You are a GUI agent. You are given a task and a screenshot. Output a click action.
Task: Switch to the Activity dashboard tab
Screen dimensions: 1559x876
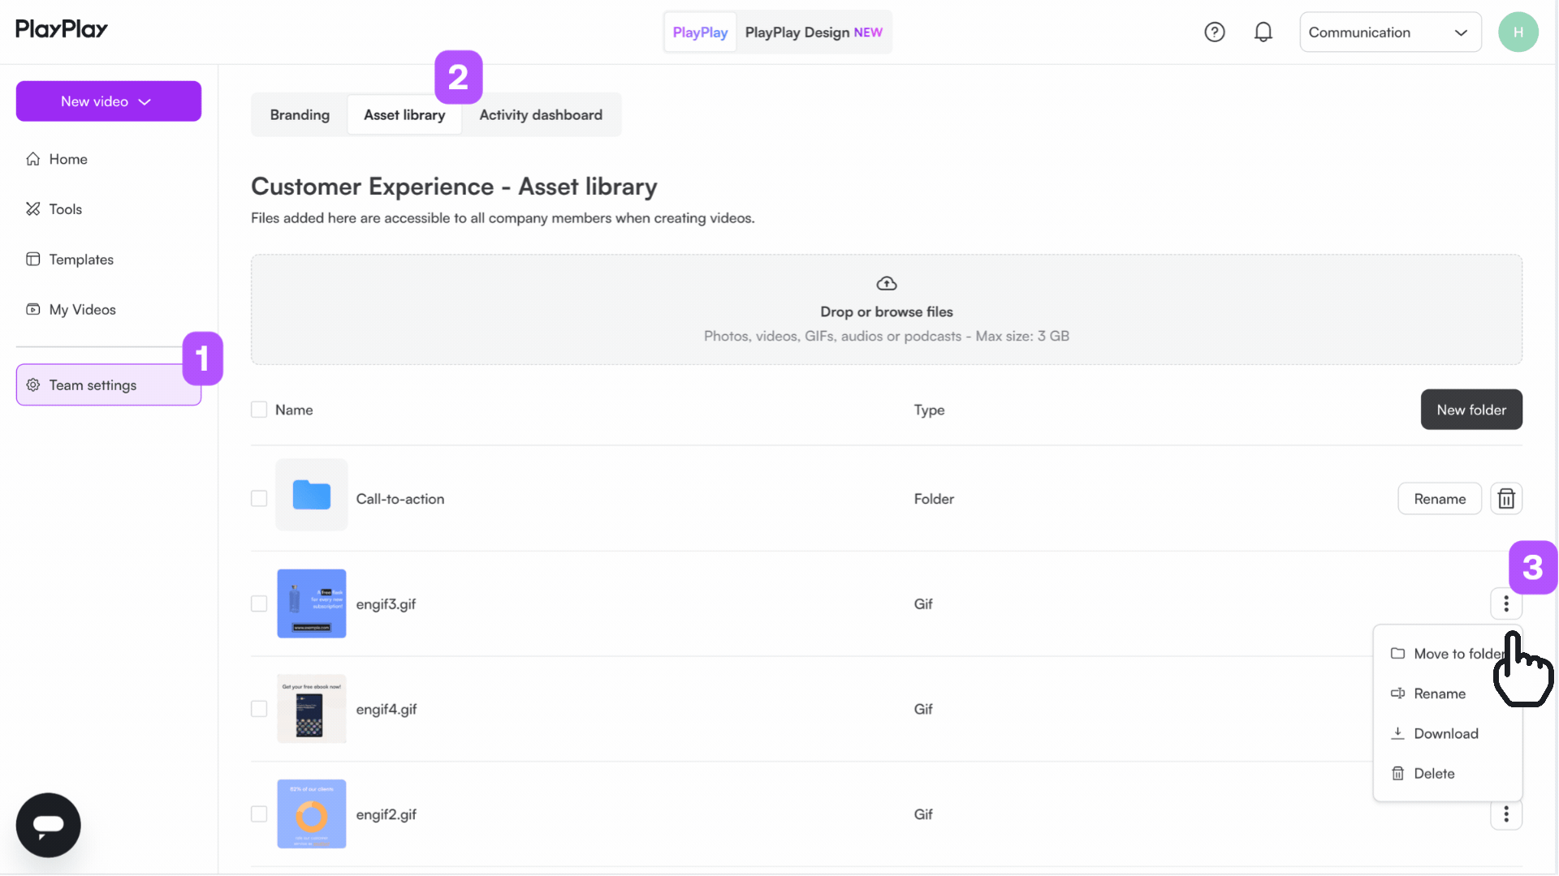point(541,115)
